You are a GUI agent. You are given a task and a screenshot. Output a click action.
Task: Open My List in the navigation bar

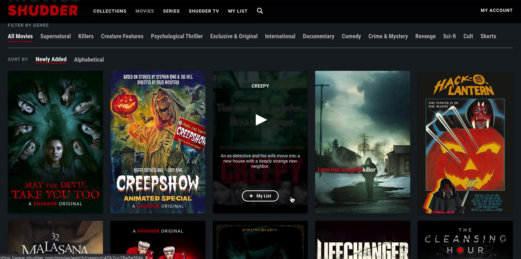tap(238, 11)
